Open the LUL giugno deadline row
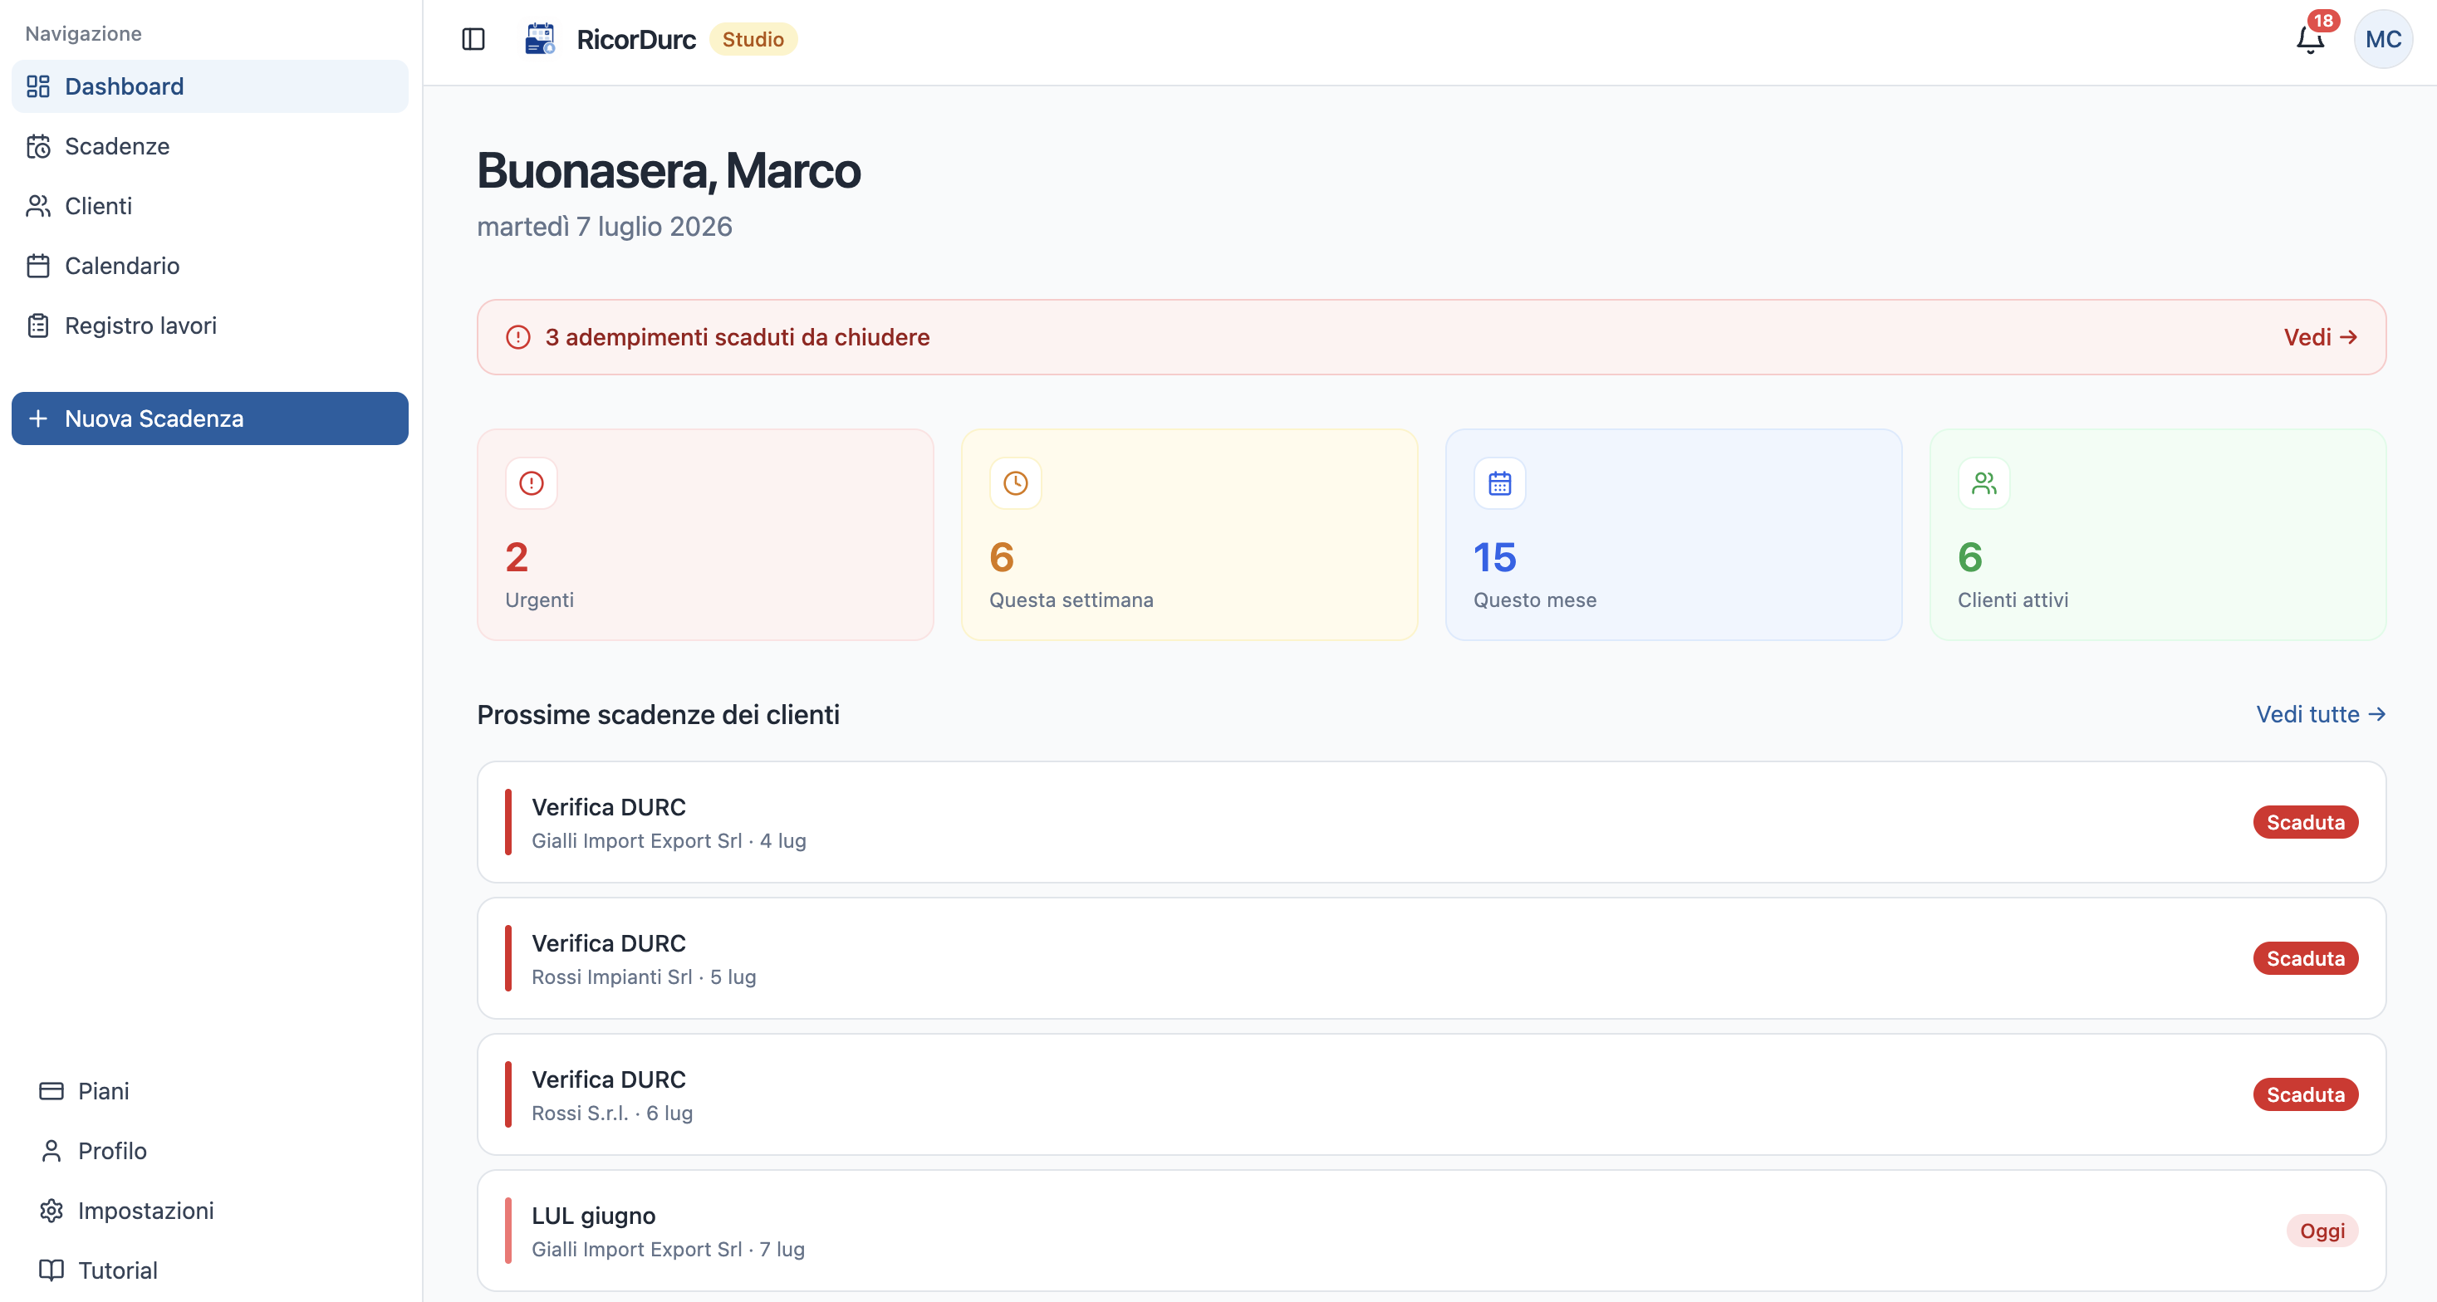 (1431, 1230)
